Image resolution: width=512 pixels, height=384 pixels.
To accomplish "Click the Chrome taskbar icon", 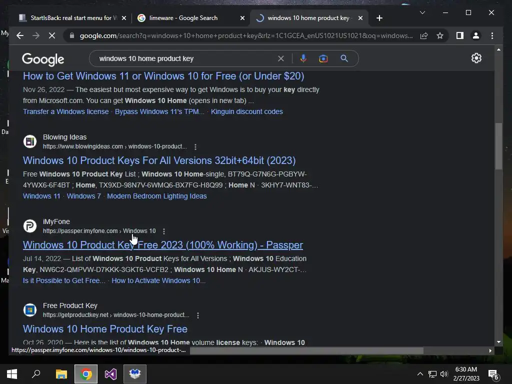I will [86, 374].
